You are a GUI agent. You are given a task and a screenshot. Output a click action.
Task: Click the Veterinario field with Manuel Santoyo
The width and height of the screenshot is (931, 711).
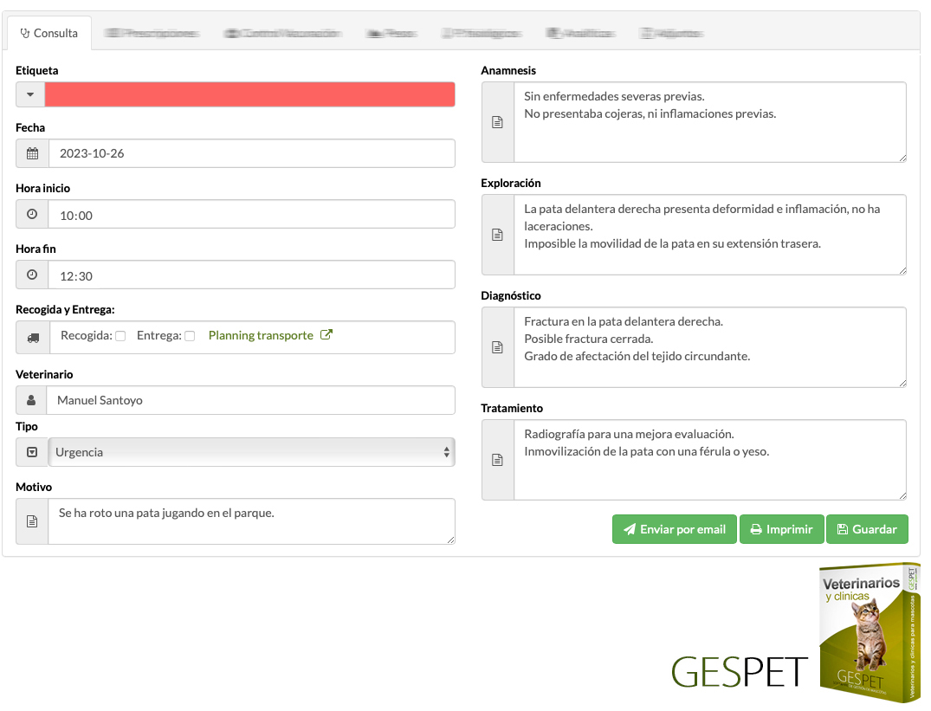point(250,401)
